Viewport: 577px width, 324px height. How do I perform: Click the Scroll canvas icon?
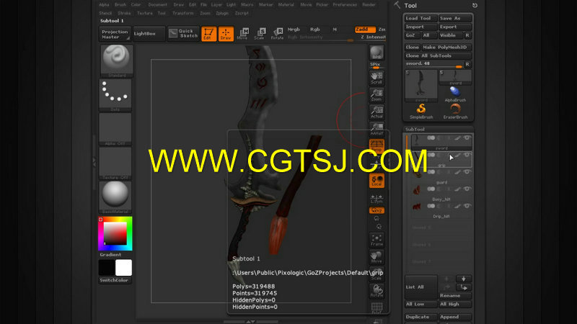point(376,78)
